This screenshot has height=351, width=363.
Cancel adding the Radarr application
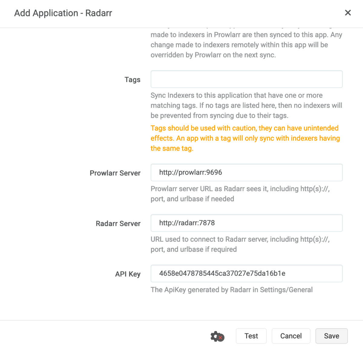click(291, 336)
